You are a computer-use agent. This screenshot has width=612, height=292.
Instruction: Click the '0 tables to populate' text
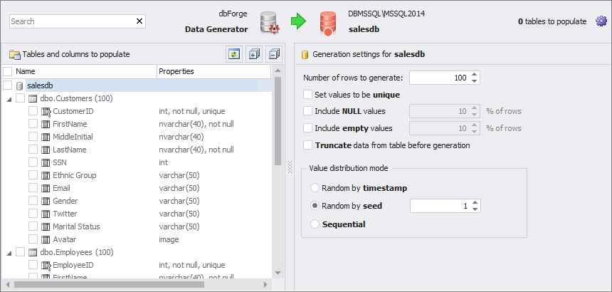tap(552, 21)
